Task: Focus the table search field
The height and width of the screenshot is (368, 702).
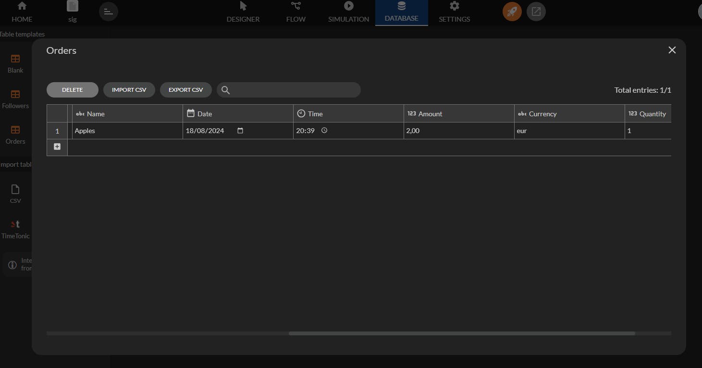Action: tap(289, 90)
